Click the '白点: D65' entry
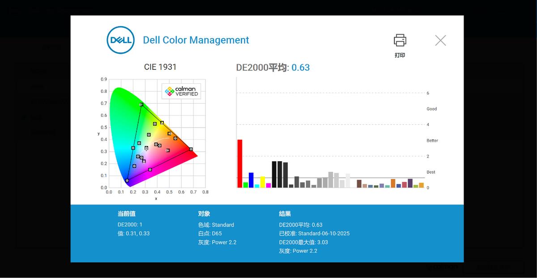This screenshot has height=278, width=537. [210, 233]
